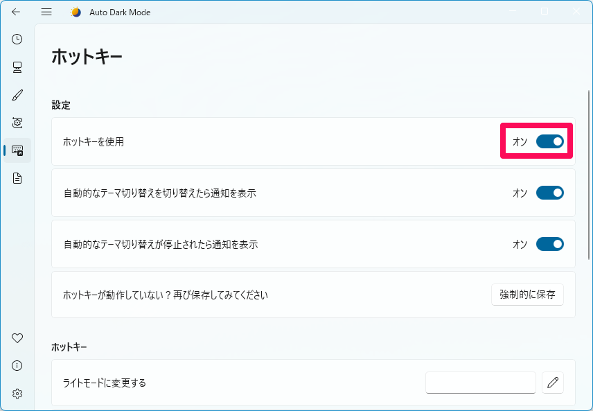Toggle 自動的なテーマ切り替えを切り替えたら通知を表示 switch
Image resolution: width=593 pixels, height=411 pixels.
click(x=549, y=193)
